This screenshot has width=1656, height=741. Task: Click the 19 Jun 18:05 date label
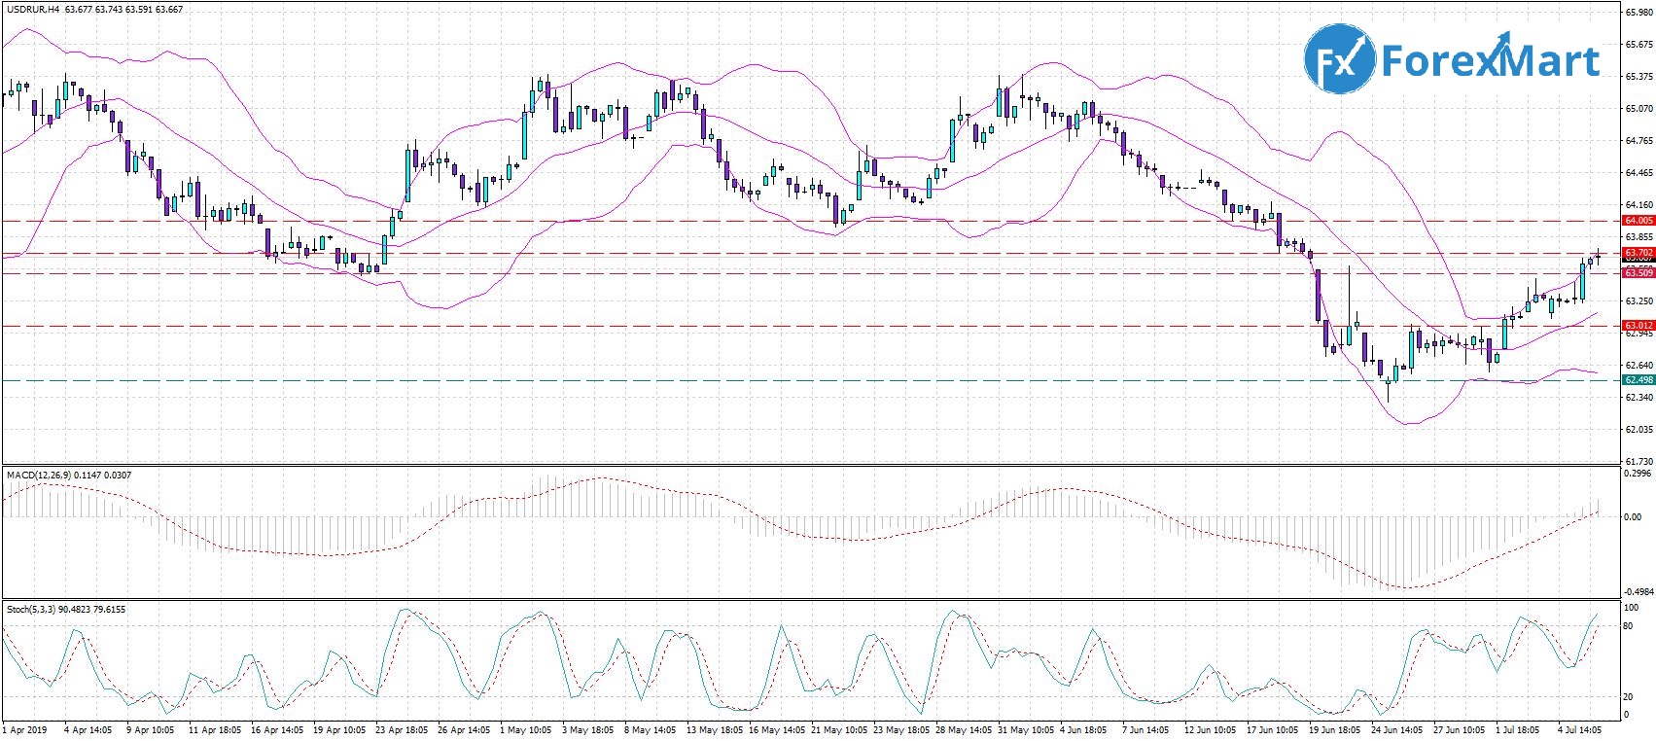tap(1335, 730)
